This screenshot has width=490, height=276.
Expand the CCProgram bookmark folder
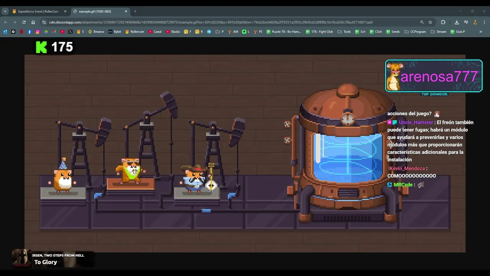click(x=415, y=32)
